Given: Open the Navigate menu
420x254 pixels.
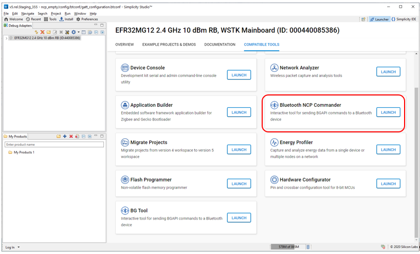Looking at the screenshot, I should (x=28, y=13).
